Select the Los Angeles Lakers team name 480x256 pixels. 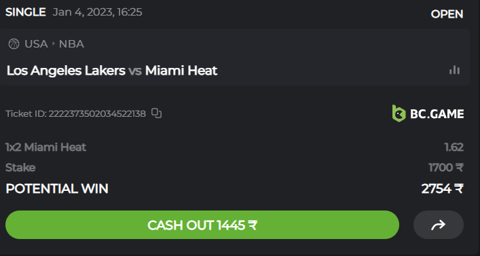pyautogui.click(x=66, y=71)
